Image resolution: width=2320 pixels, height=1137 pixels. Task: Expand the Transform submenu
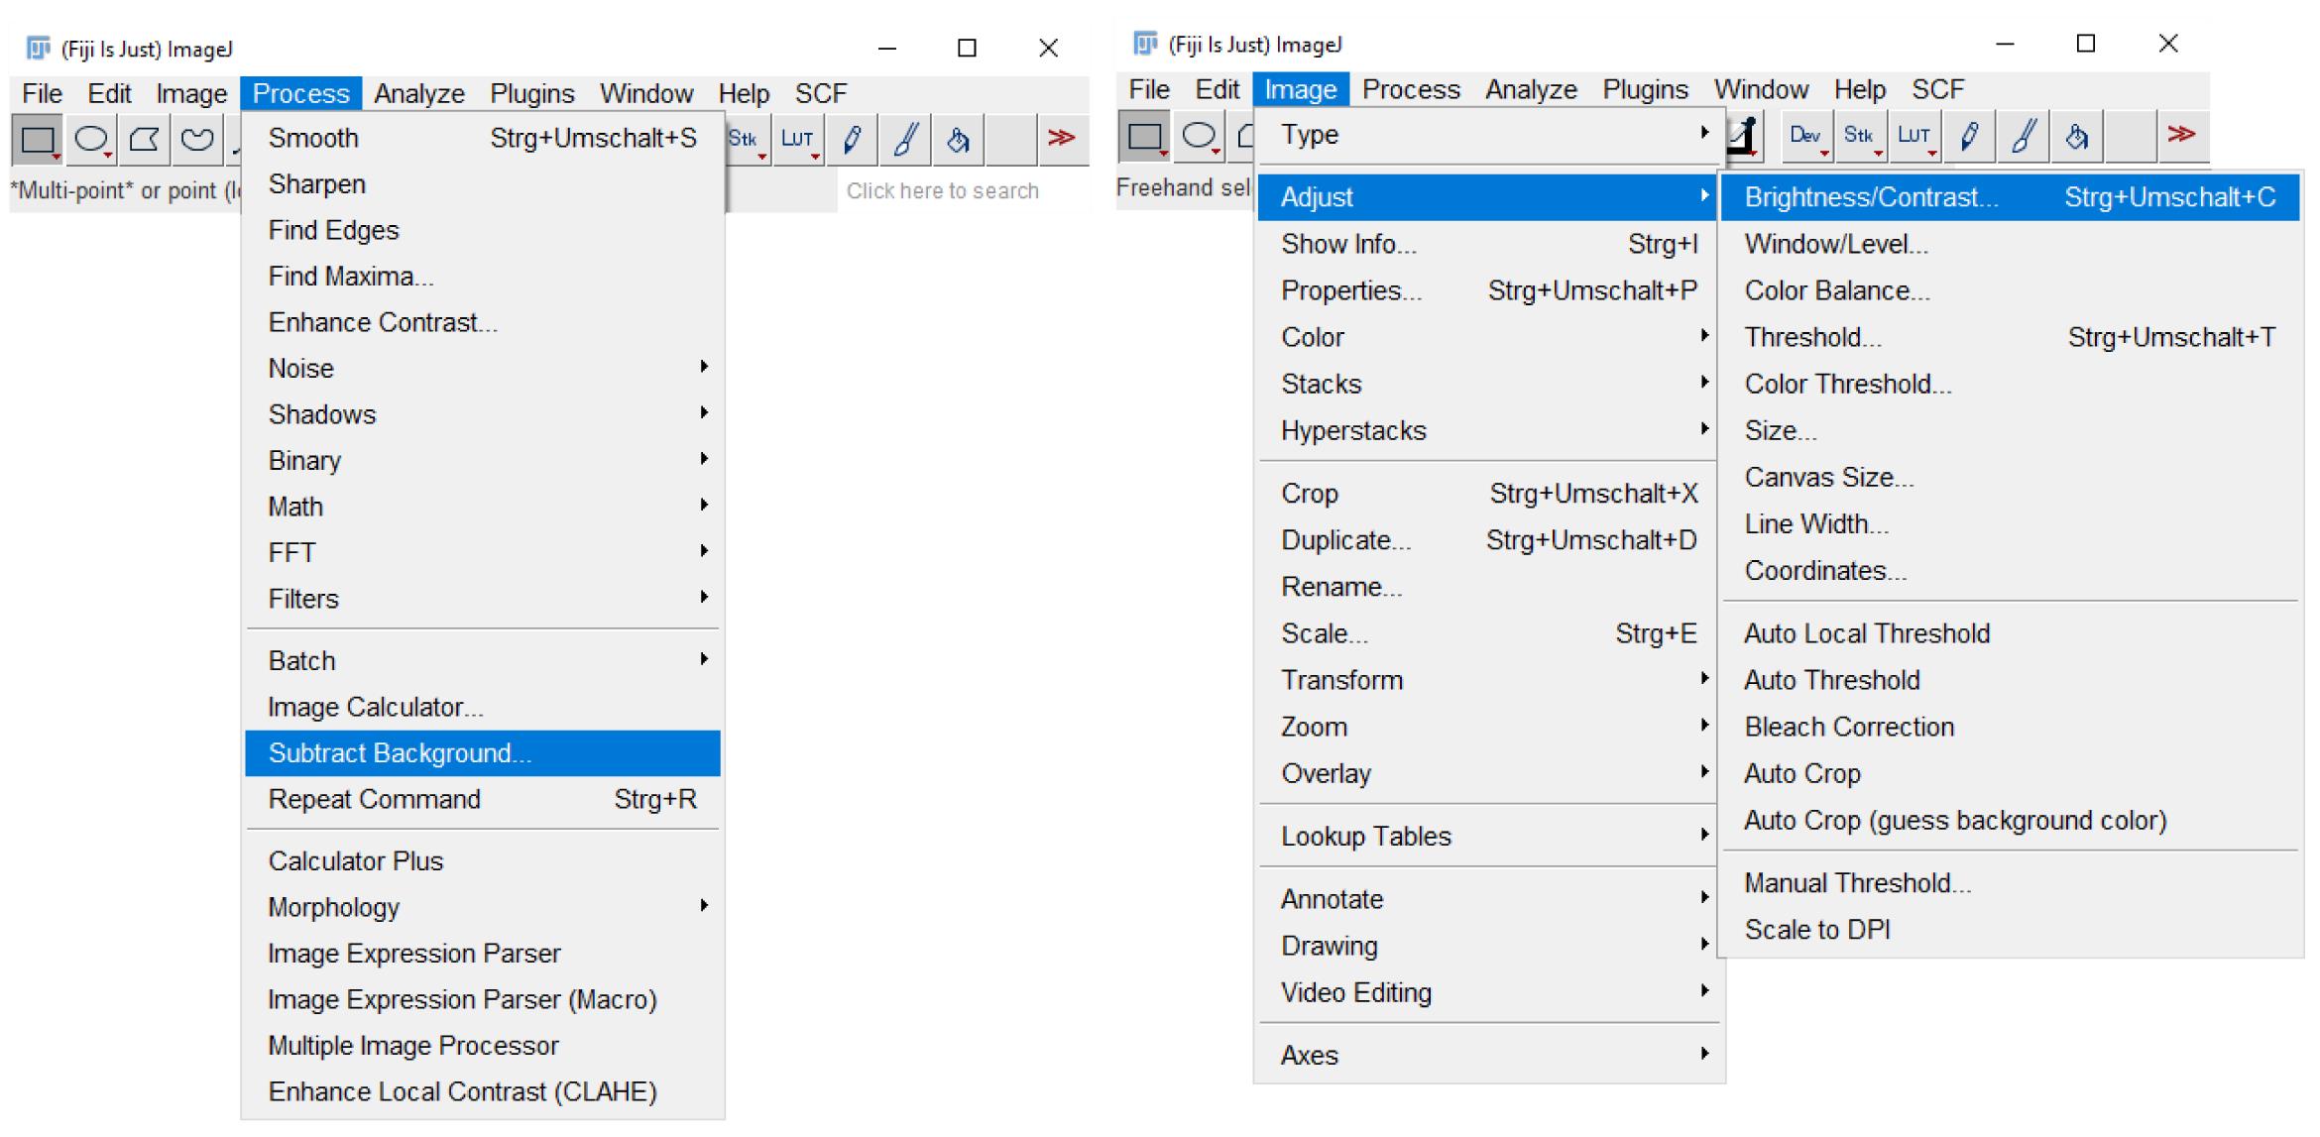tap(1487, 680)
